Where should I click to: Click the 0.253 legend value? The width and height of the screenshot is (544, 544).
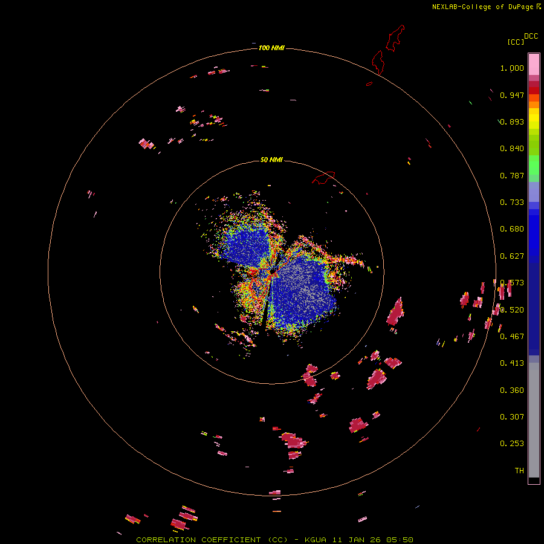click(512, 444)
